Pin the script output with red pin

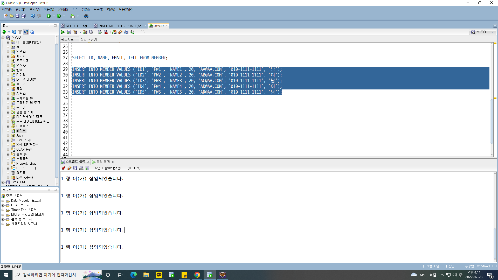[x=64, y=168]
